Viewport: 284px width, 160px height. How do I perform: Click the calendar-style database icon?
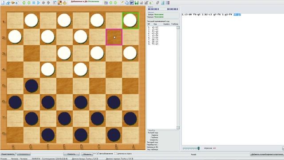106,3
